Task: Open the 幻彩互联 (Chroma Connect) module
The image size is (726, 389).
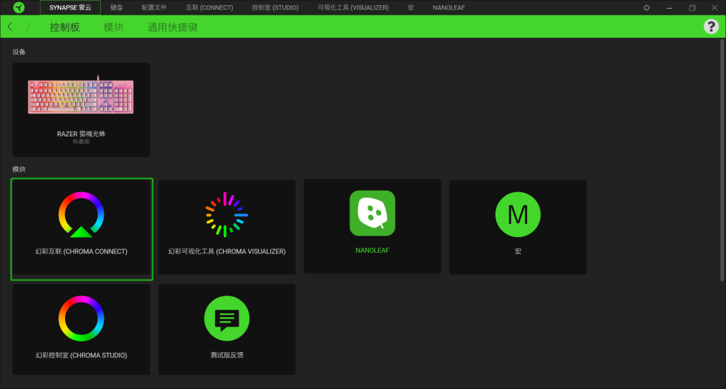Action: (81, 228)
